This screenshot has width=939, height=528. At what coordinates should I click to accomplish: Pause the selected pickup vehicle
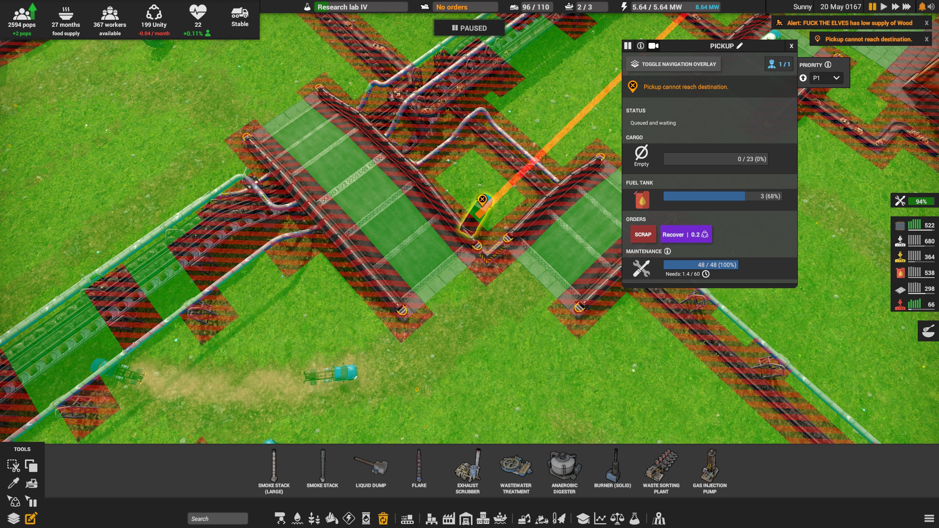[628, 46]
